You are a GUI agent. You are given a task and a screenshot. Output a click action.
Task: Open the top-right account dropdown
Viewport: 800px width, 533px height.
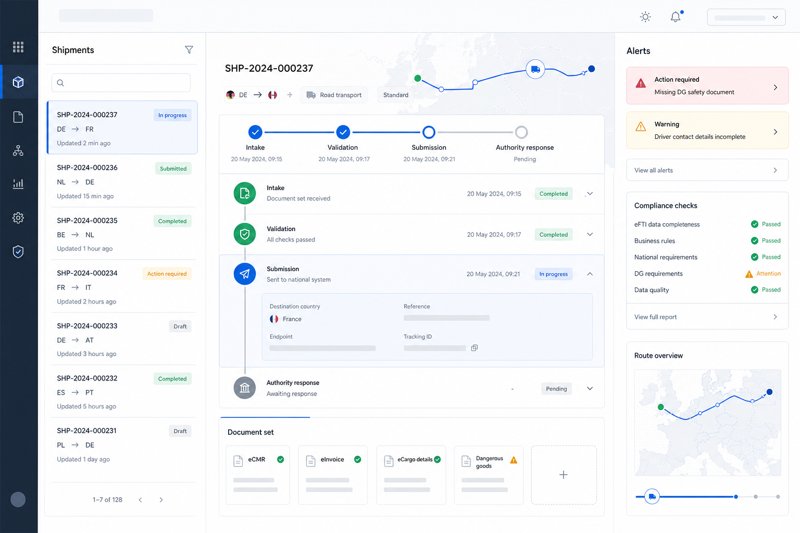[746, 17]
